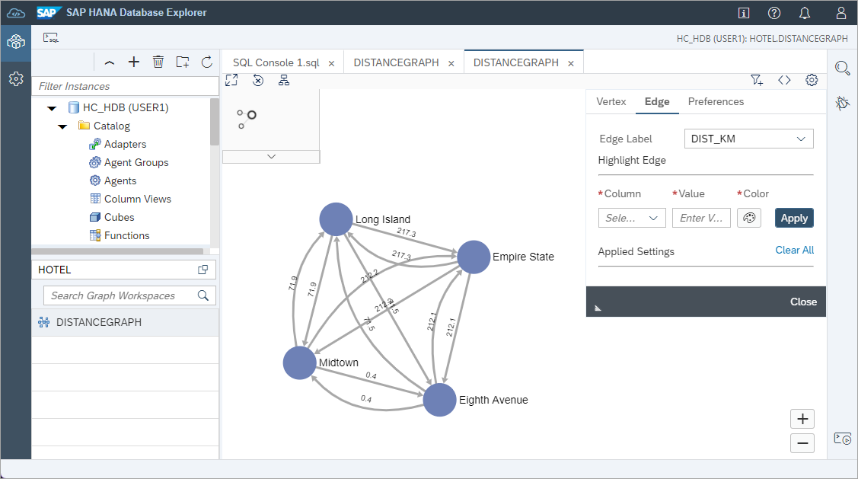Viewport: 858px width, 479px height.
Task: Click the SAP logo
Action: tap(49, 12)
